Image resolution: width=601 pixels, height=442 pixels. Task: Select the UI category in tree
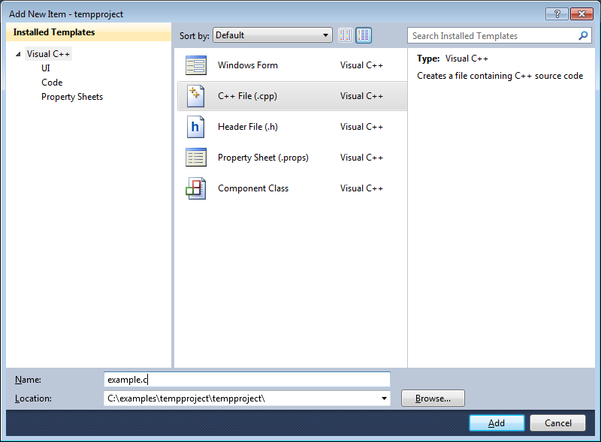click(46, 68)
